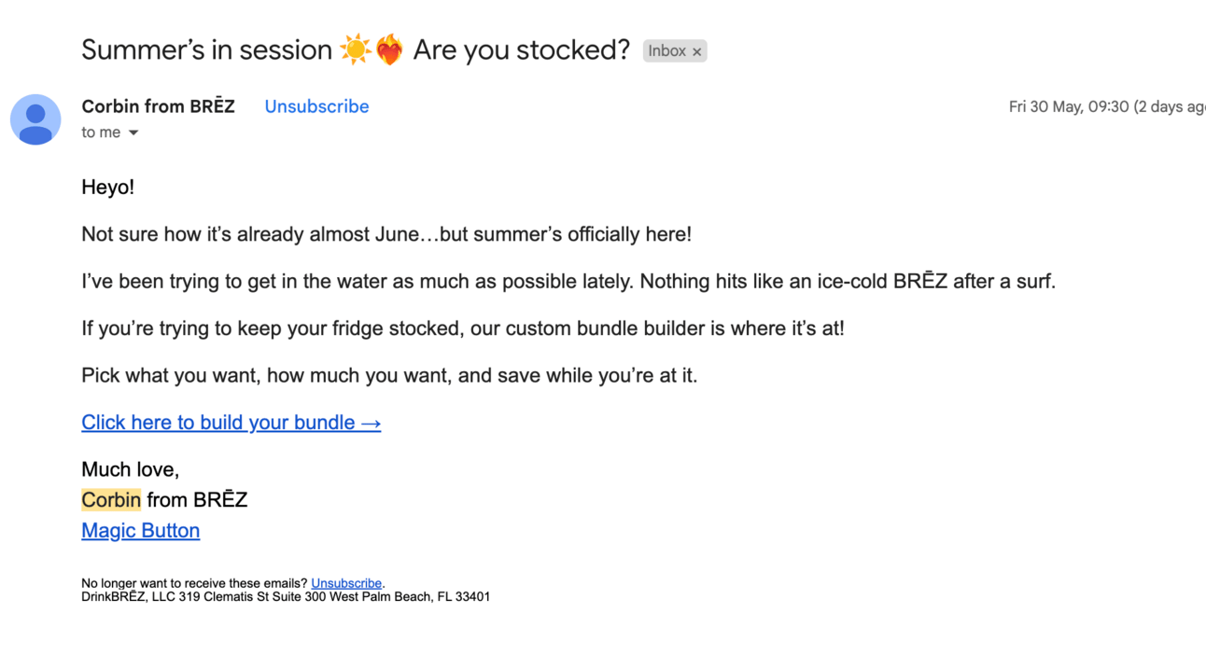Click the subject text "Summer's in session"

(x=206, y=49)
